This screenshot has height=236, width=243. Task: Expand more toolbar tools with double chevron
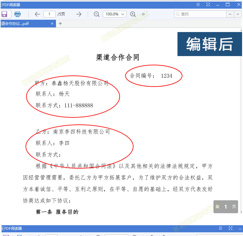pos(143,14)
